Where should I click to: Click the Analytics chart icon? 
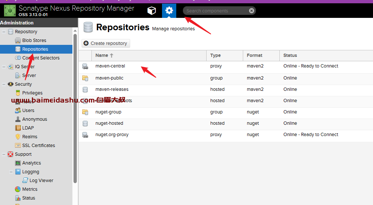click(x=18, y=163)
